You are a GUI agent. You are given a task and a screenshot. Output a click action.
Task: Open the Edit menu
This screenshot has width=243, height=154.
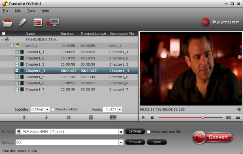pyautogui.click(x=17, y=11)
